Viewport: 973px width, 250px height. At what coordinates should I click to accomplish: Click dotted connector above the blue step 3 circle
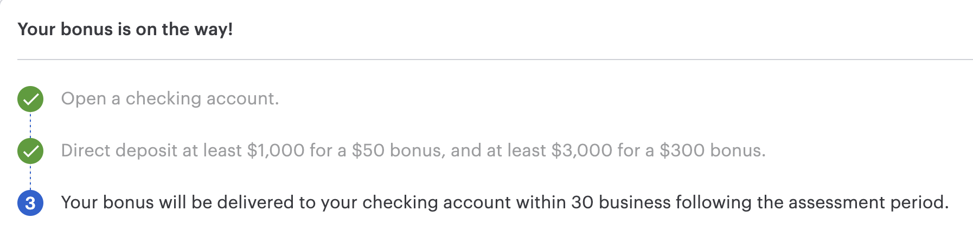coord(30,177)
